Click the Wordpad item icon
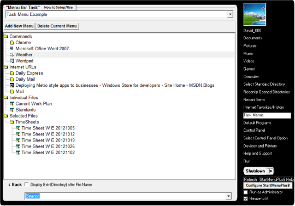This screenshot has height=206, width=295. pos(12,61)
